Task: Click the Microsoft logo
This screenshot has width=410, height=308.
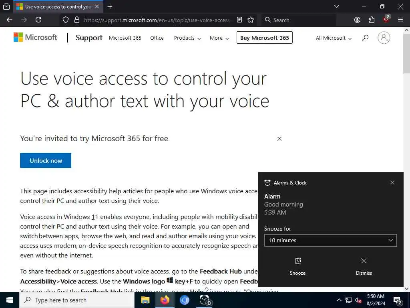Action: [35, 37]
